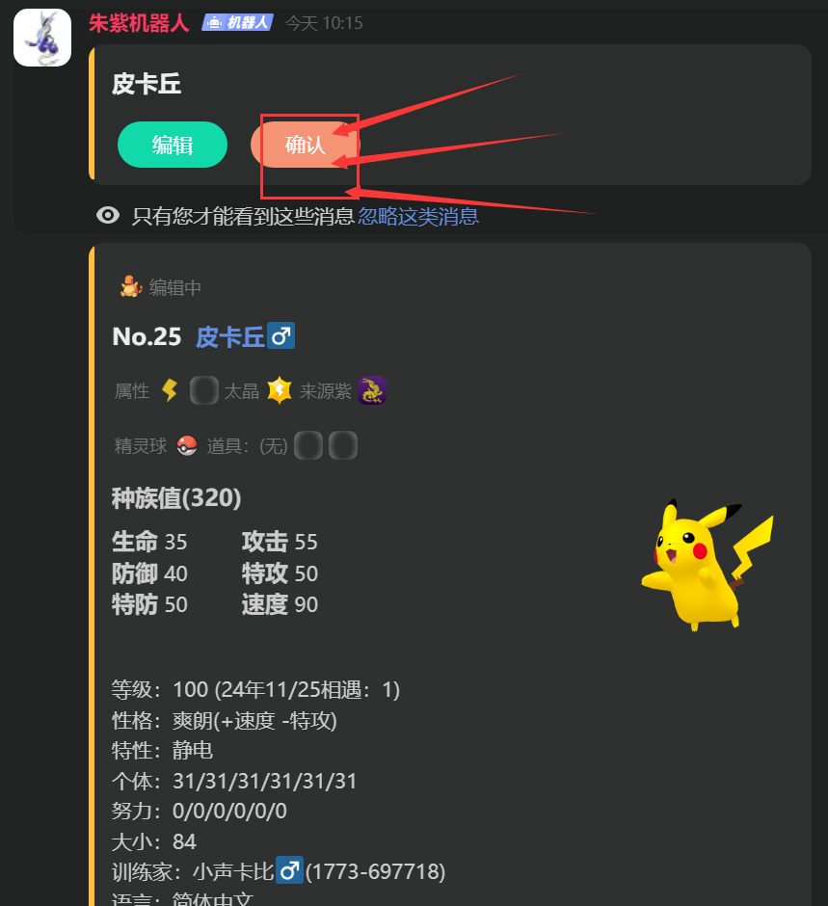Image resolution: width=828 pixels, height=906 pixels.
Task: Open the 忽略这类消息 link
Action: click(x=418, y=216)
